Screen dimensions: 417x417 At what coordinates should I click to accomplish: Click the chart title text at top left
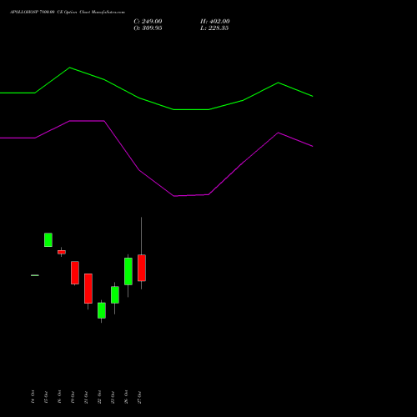[68, 13]
